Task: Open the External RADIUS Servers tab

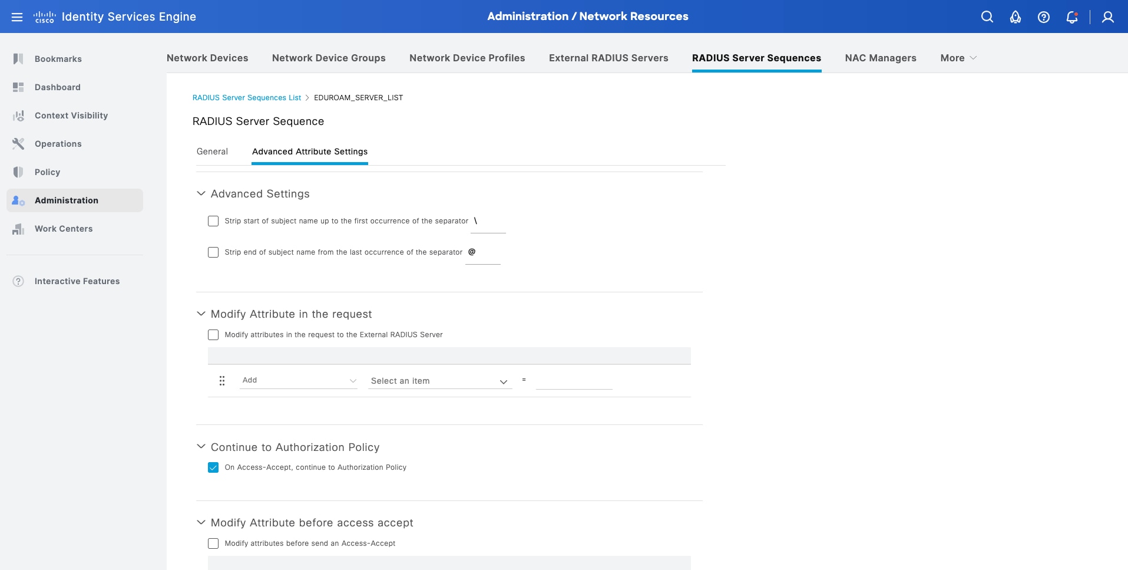Action: [x=608, y=58]
